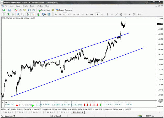164x118 pixels.
Task: Click the New Order button
Action: tap(44, 10)
